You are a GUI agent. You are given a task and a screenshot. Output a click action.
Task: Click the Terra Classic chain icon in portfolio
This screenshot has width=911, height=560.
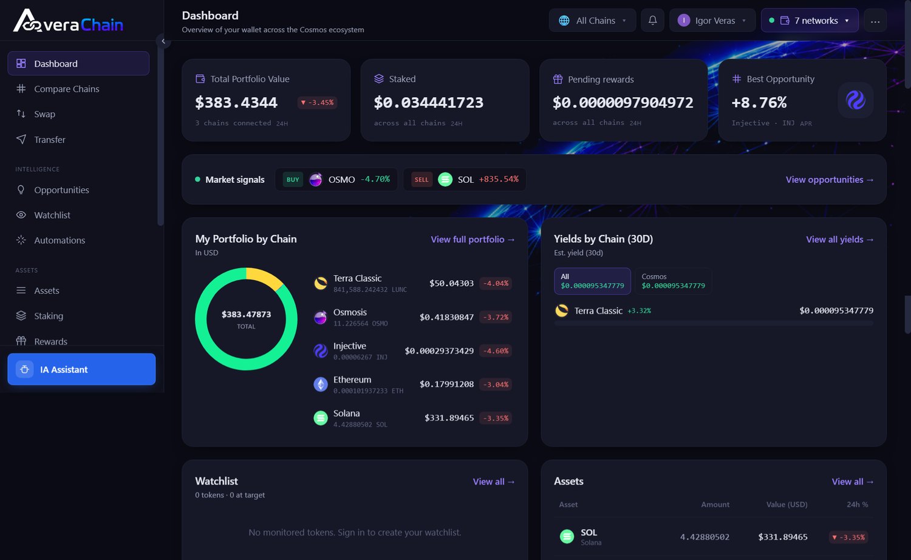[321, 283]
